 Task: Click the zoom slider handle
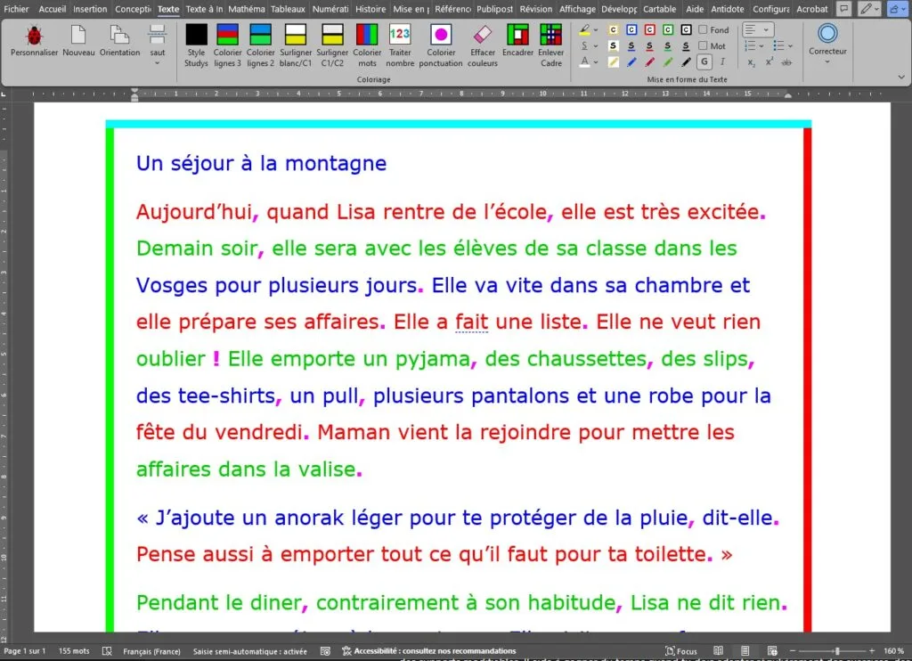837,651
